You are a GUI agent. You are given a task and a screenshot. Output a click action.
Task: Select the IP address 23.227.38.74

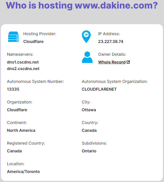point(111,42)
